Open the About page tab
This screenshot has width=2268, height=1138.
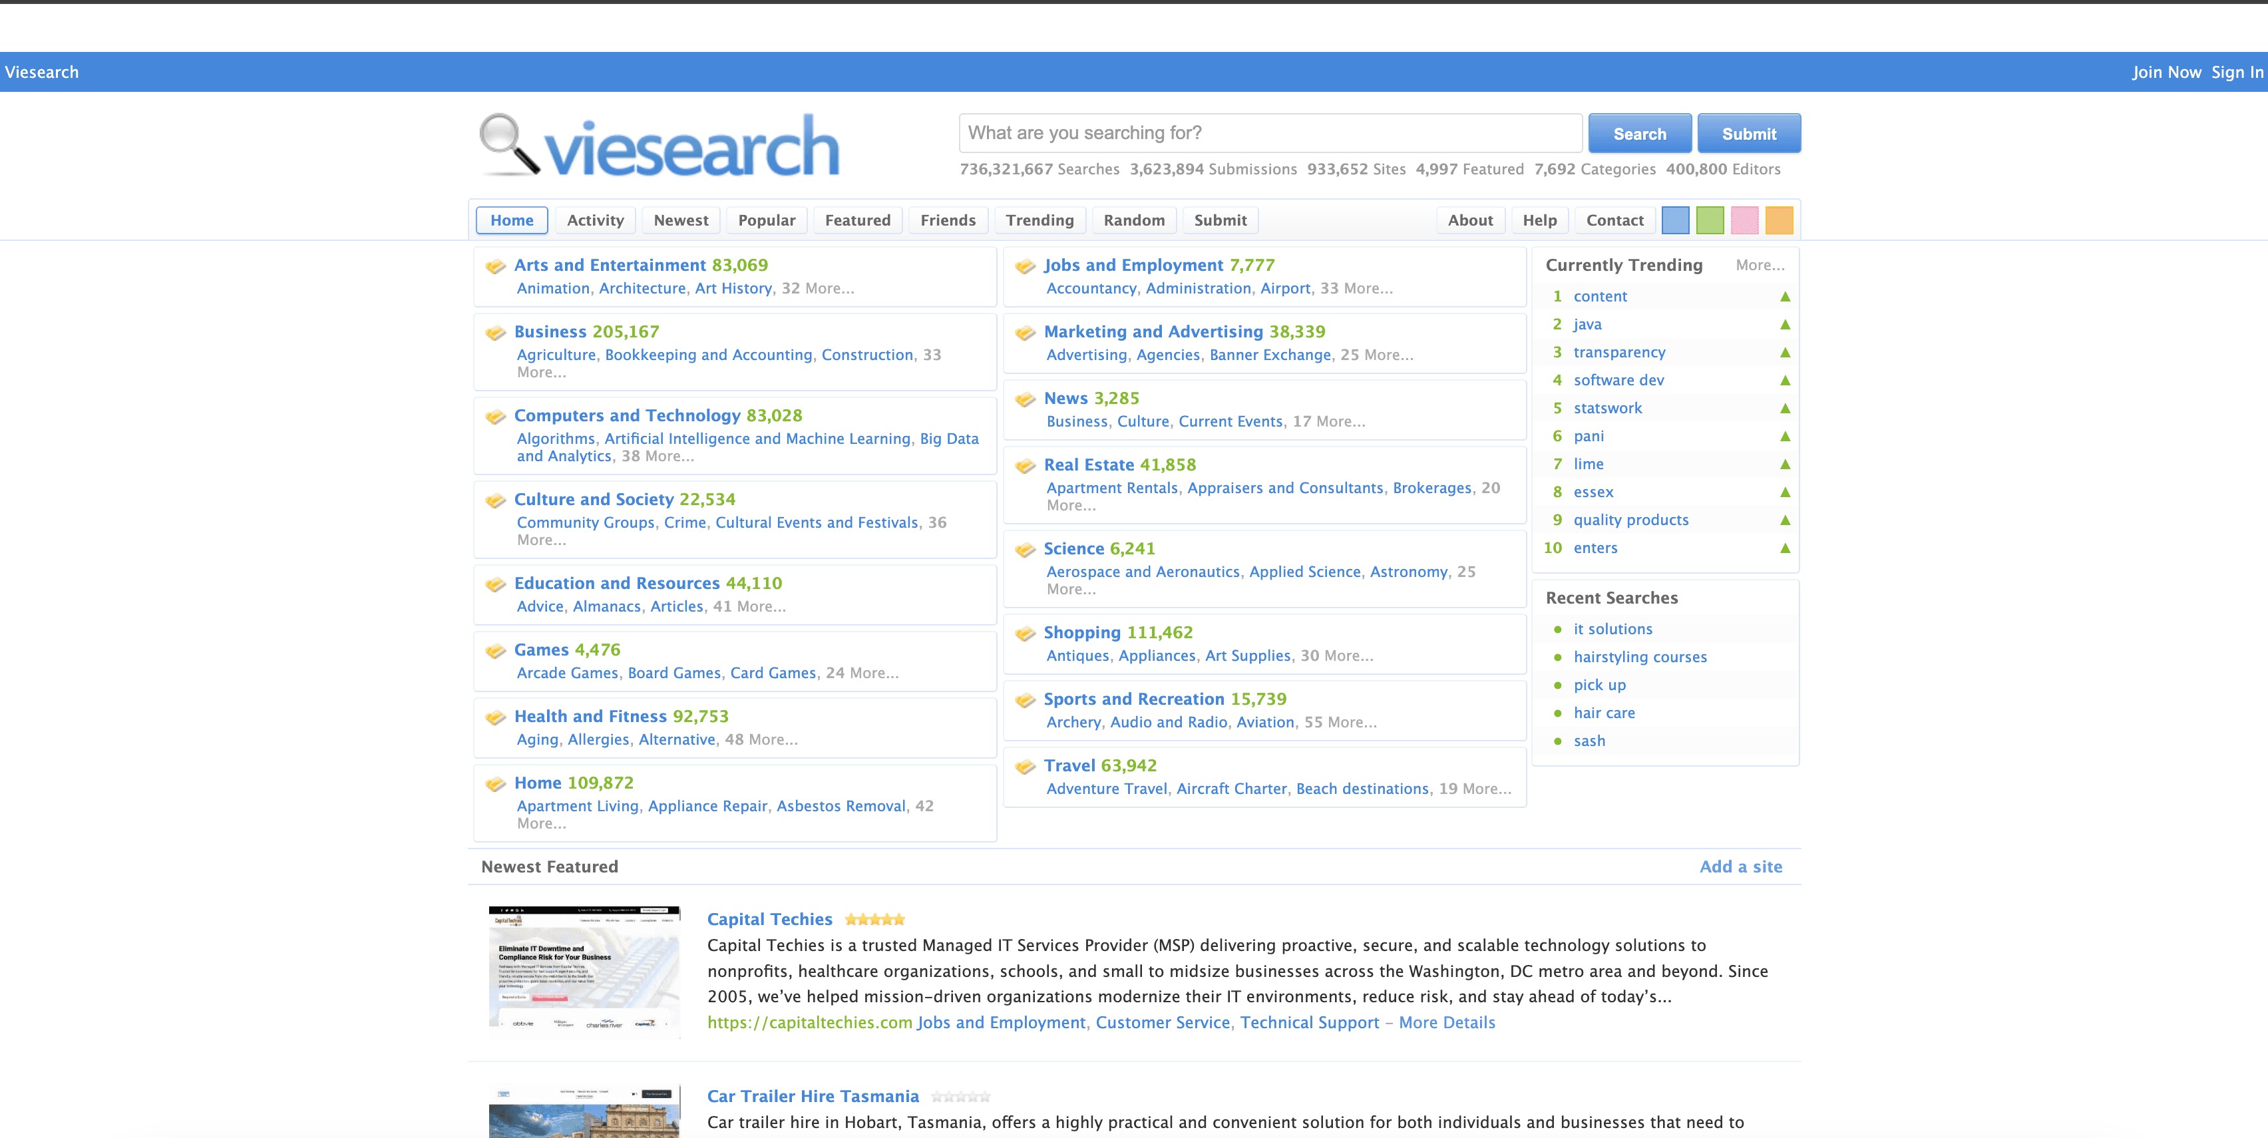click(x=1470, y=220)
